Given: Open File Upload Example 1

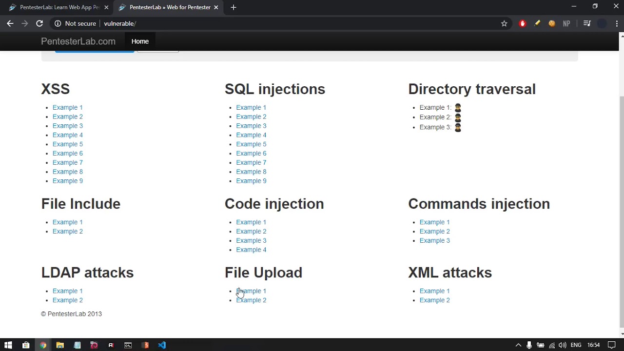Looking at the screenshot, I should [251, 291].
